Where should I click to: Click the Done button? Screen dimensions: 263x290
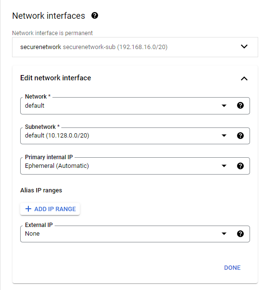point(232,267)
